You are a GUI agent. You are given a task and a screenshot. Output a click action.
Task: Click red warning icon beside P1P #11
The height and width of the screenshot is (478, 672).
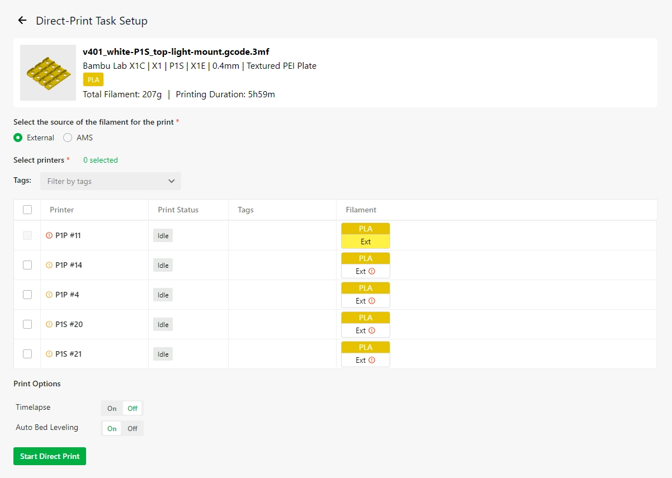point(49,235)
